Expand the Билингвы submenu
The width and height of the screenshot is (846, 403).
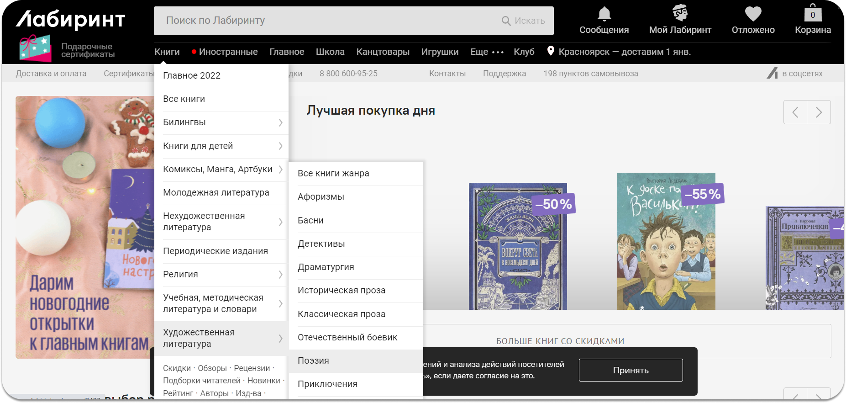[280, 122]
